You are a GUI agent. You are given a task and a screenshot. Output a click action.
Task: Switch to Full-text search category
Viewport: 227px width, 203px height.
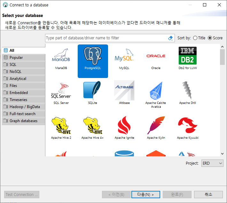click(x=24, y=114)
